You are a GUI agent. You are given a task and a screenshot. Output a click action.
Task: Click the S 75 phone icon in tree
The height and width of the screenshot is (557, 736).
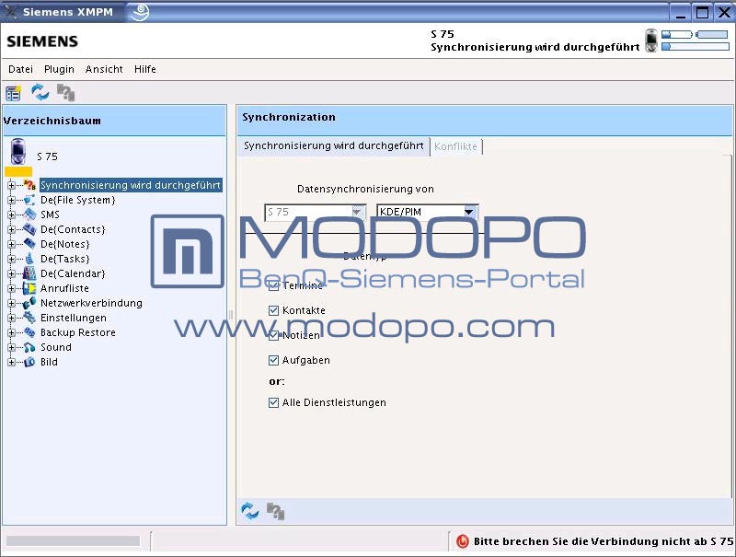pyautogui.click(x=18, y=153)
